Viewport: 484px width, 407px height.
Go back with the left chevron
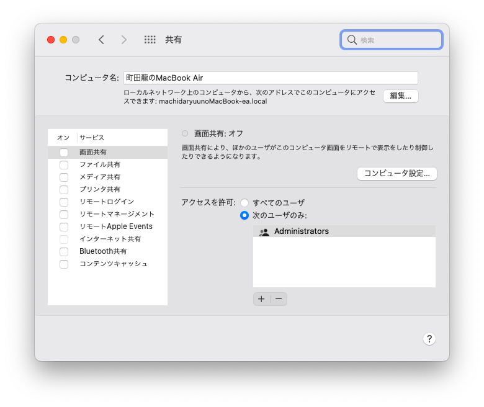101,40
